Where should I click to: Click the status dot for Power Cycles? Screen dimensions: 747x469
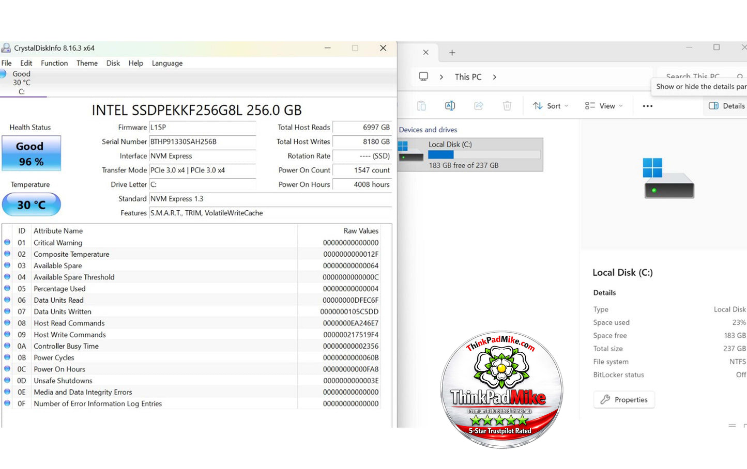pos(7,357)
